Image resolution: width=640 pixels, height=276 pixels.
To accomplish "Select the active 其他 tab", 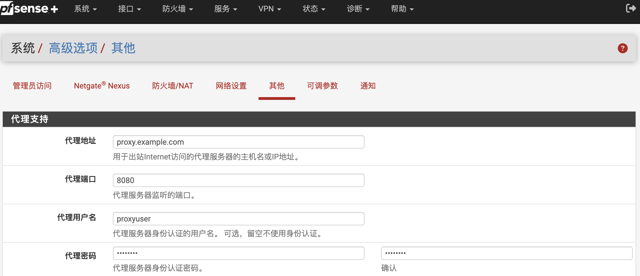I will [277, 86].
